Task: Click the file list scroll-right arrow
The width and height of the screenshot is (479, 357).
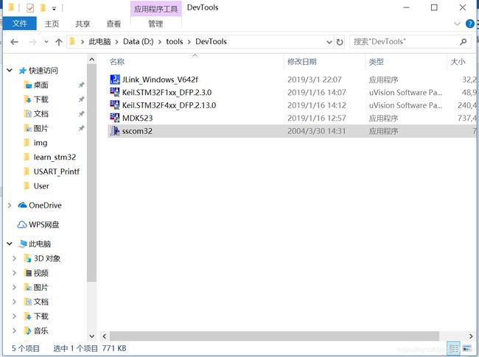Action: pos(471,336)
